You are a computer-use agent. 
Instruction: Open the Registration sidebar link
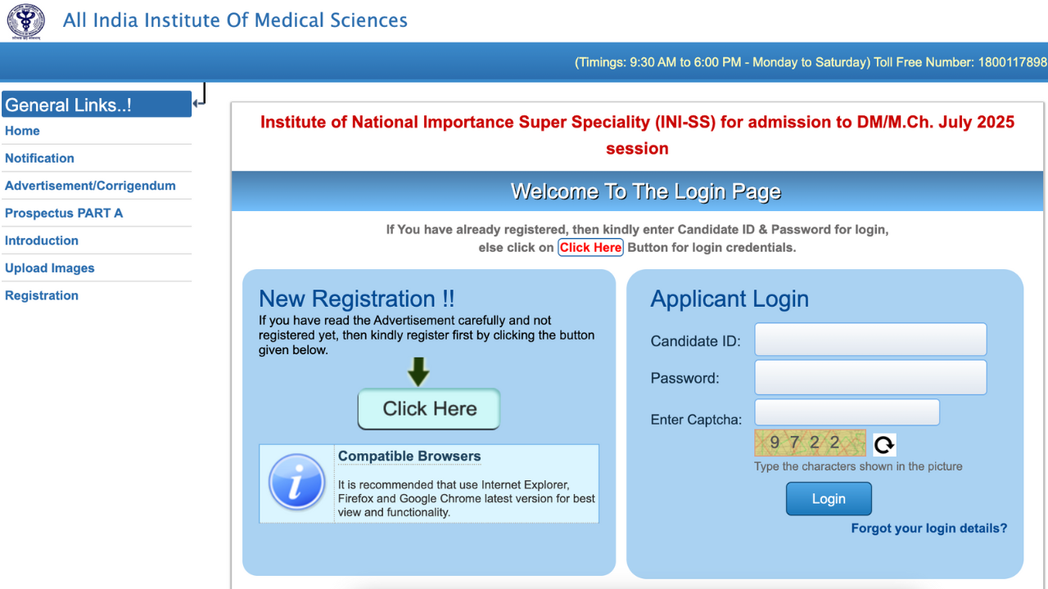point(42,295)
